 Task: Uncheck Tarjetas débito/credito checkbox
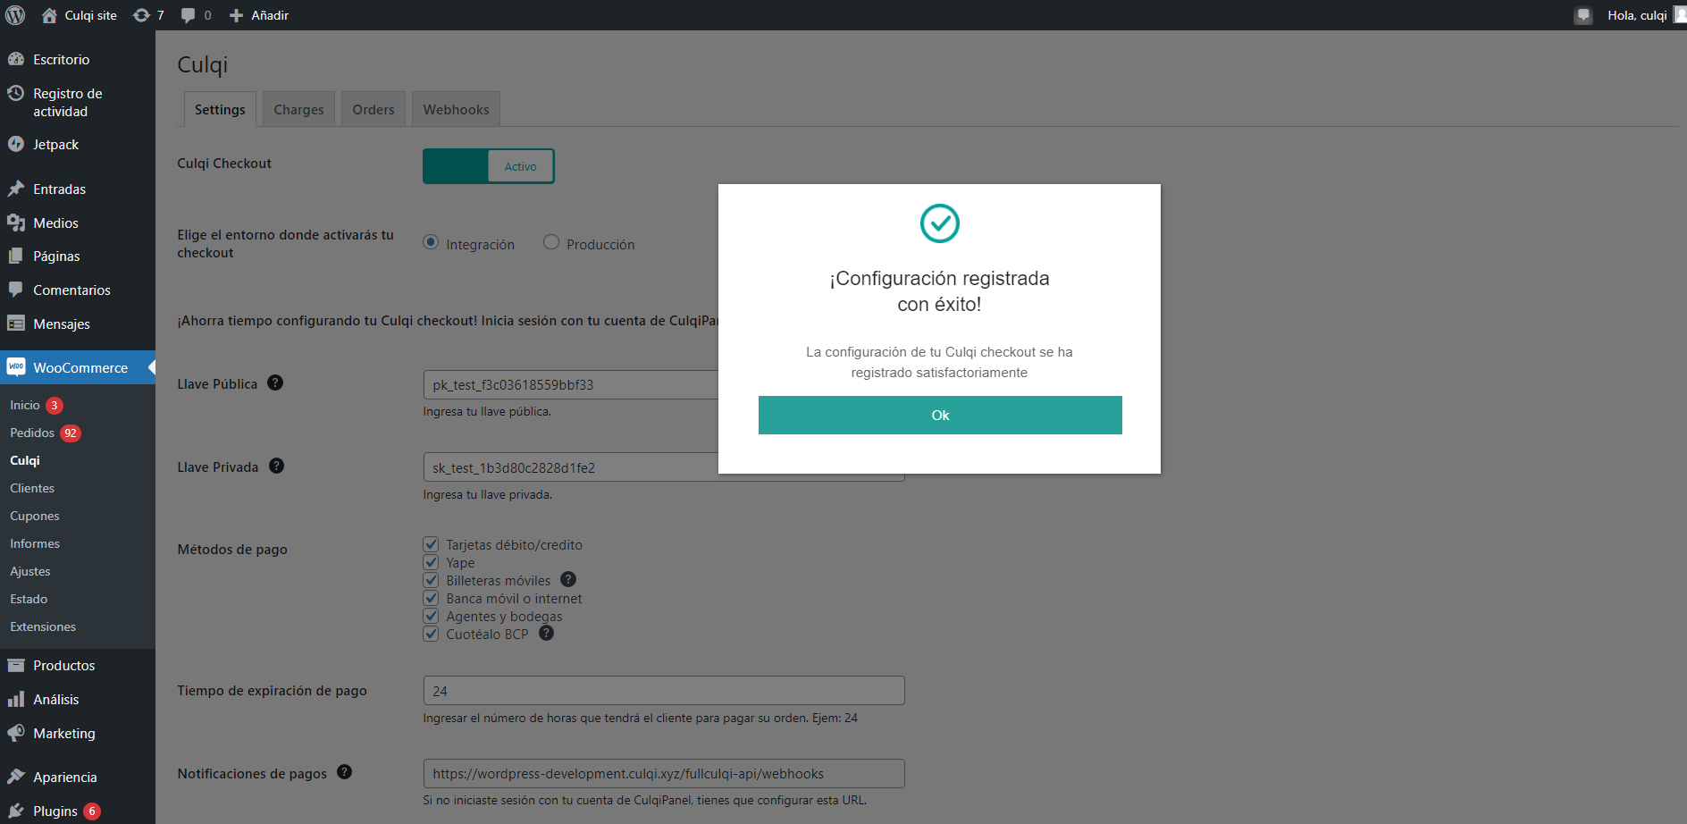pyautogui.click(x=431, y=544)
